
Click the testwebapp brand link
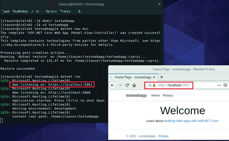pos(136,95)
